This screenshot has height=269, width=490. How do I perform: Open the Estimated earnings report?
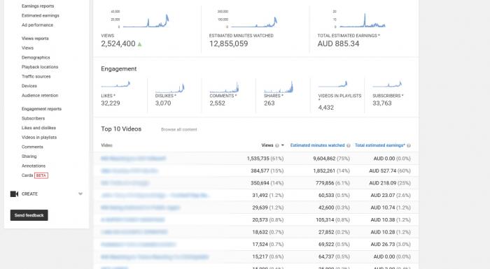[x=41, y=15]
